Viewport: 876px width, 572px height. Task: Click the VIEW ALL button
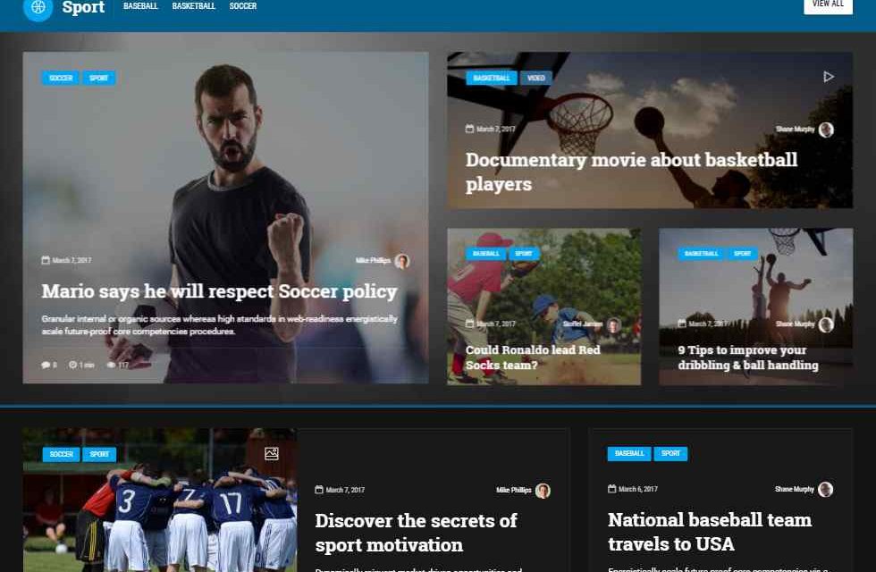(x=828, y=5)
